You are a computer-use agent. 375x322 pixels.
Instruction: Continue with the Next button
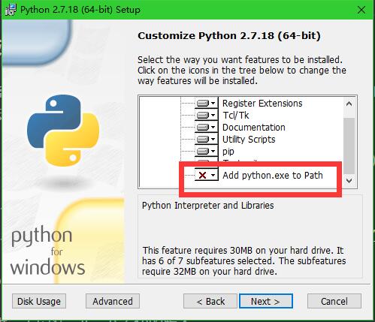266,301
